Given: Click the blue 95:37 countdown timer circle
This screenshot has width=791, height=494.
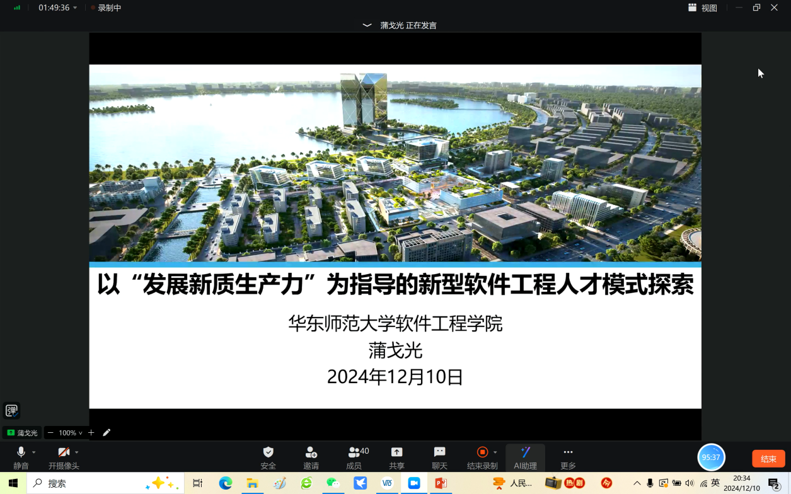Looking at the screenshot, I should coord(711,457).
